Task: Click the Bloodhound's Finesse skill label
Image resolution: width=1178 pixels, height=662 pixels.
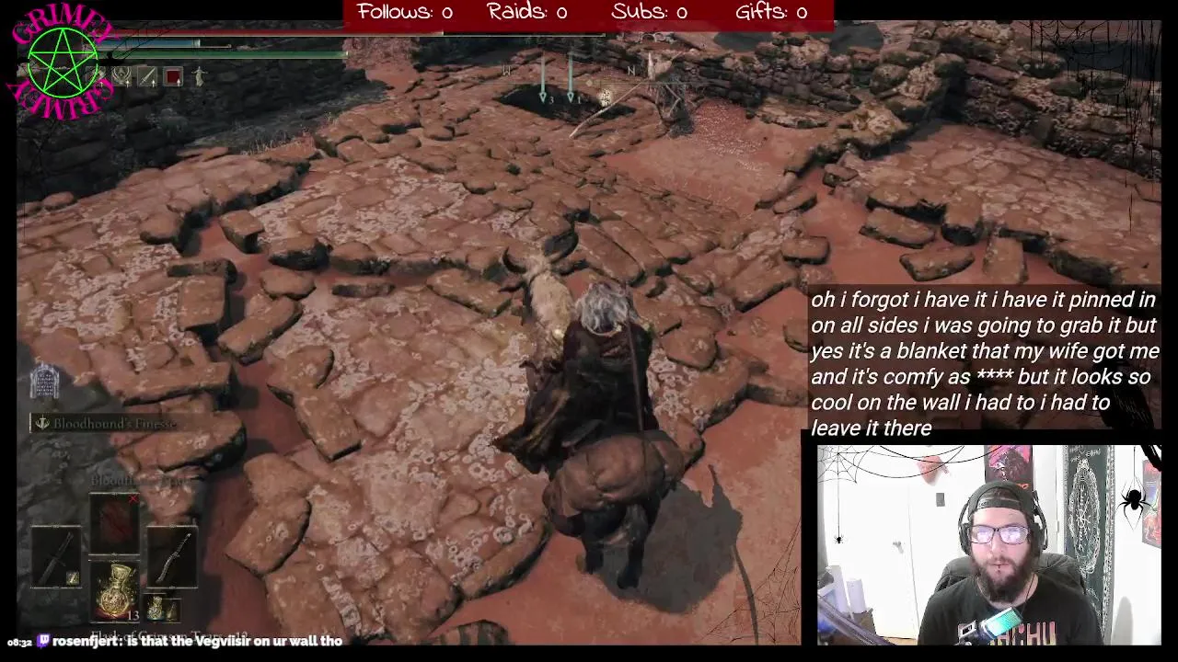Action: 114,423
